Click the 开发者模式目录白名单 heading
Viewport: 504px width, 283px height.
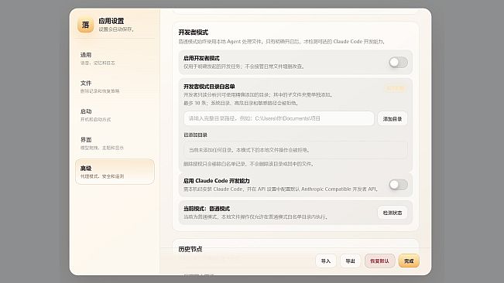pyautogui.click(x=209, y=87)
